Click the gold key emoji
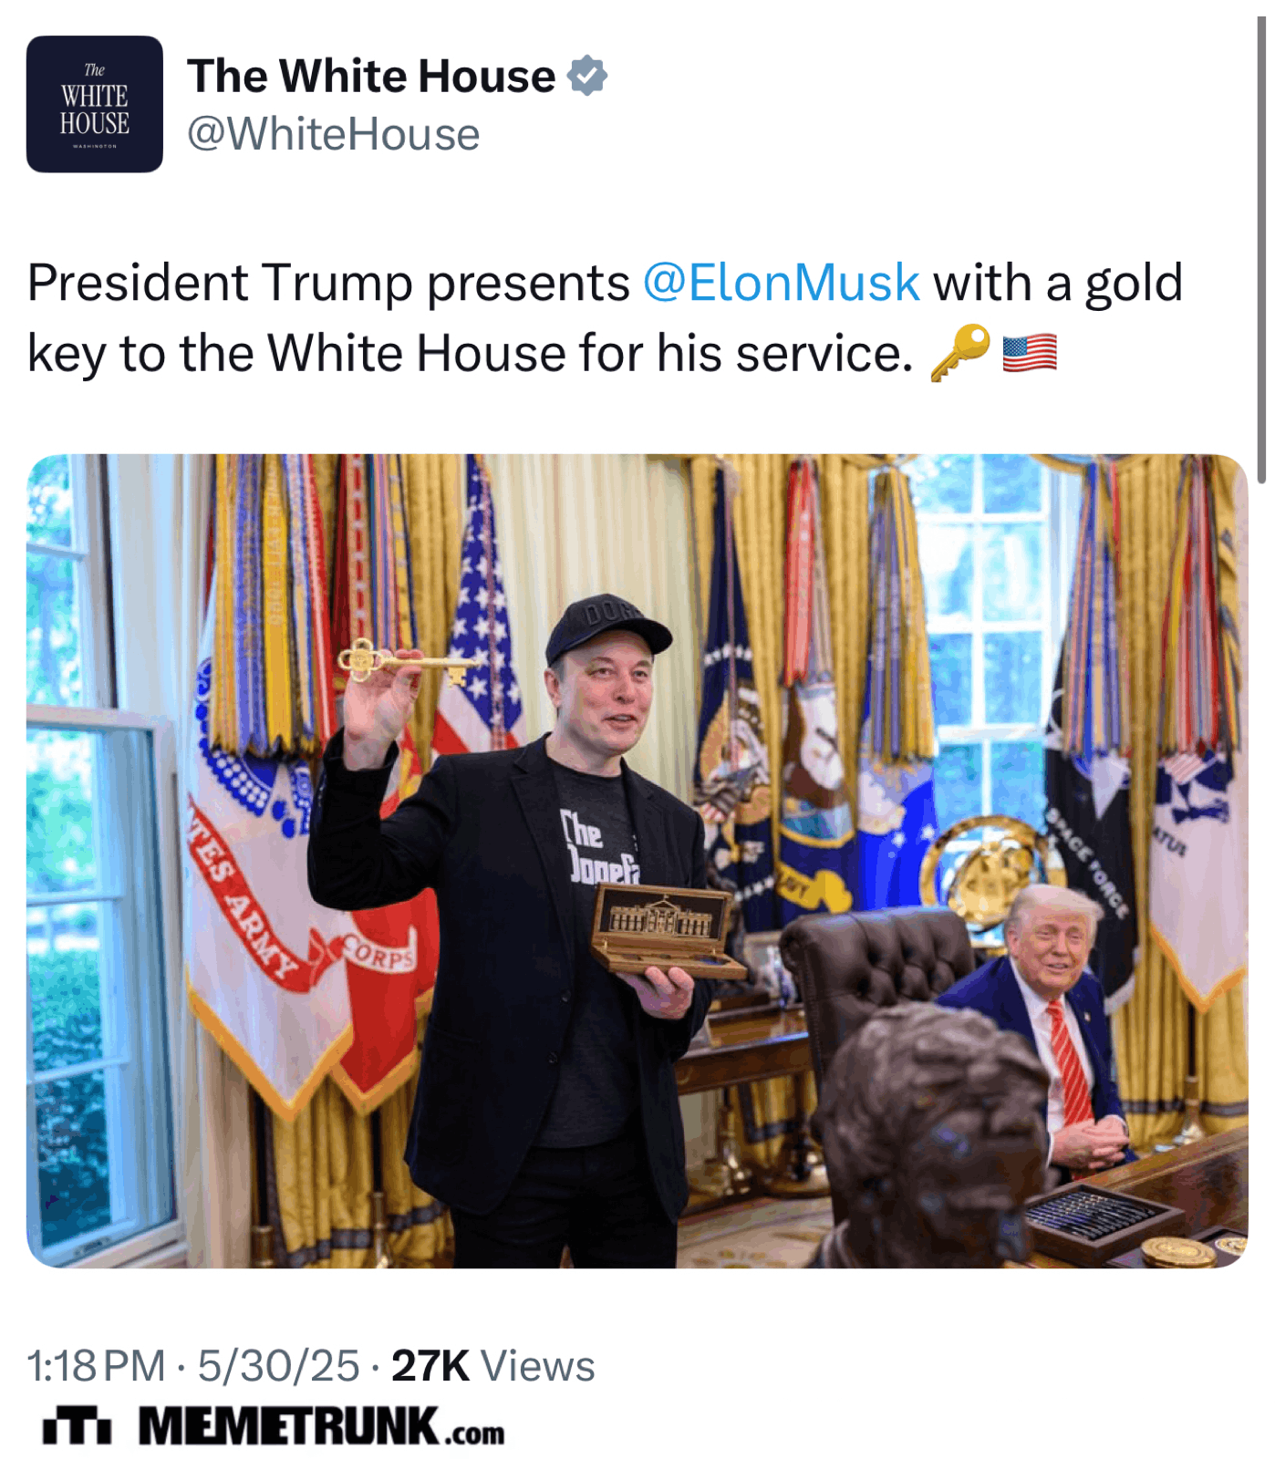 (960, 353)
